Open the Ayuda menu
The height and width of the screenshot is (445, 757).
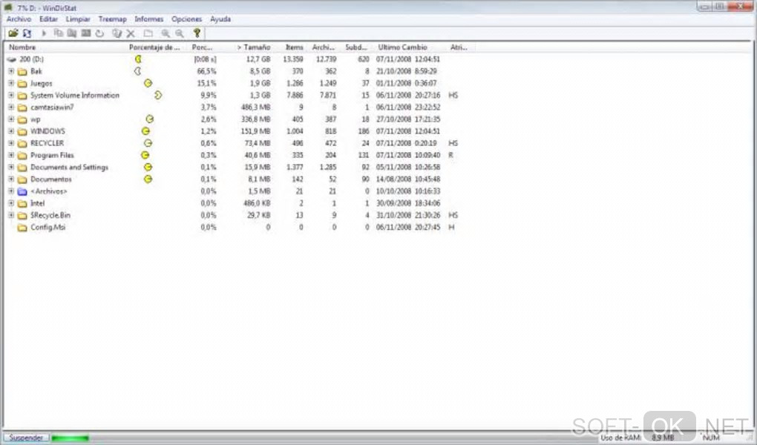[x=220, y=19]
